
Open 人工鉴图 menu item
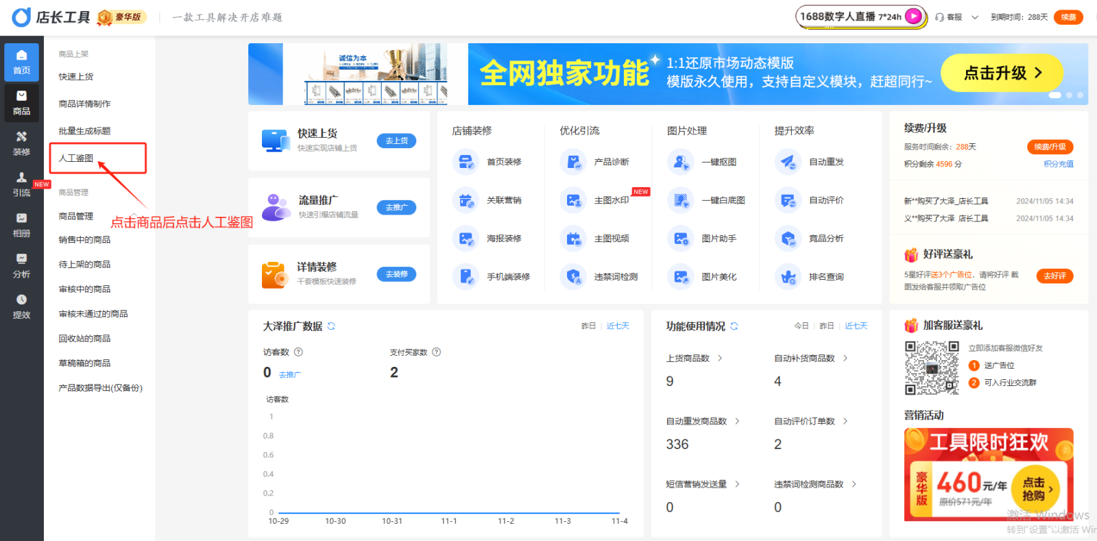[x=76, y=158]
